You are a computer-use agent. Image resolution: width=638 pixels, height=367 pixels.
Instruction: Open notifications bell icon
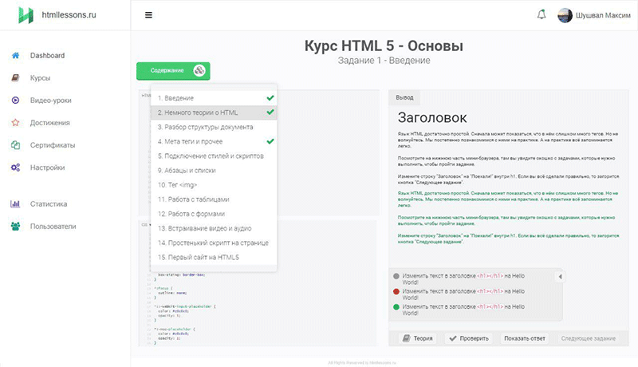click(x=542, y=15)
